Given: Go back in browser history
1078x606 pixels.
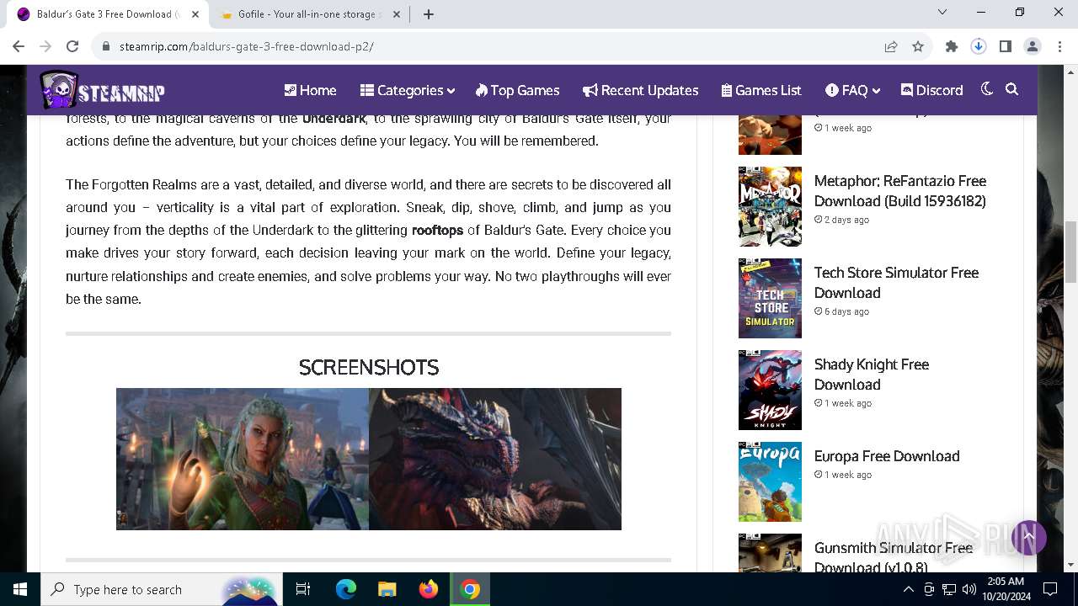Looking at the screenshot, I should point(19,46).
